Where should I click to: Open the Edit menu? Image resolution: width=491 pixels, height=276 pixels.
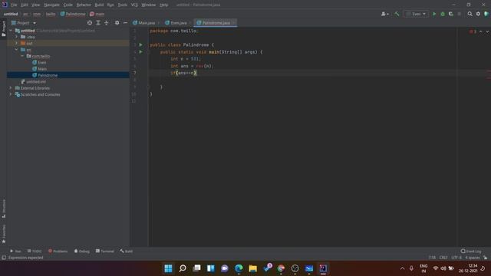(x=24, y=5)
